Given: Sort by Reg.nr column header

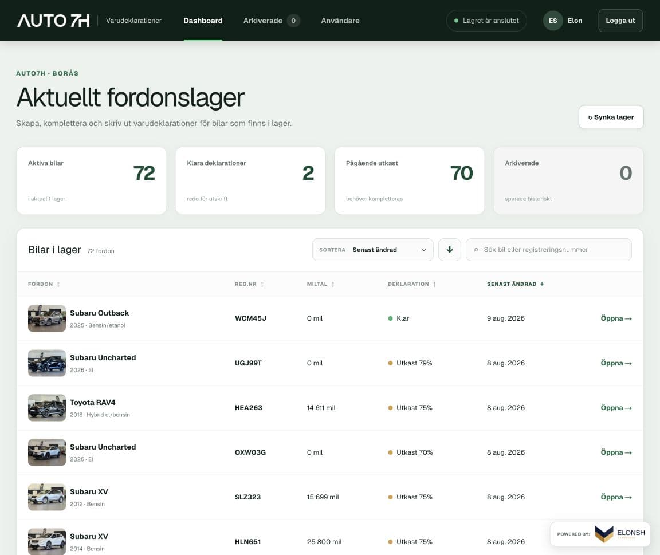Looking at the screenshot, I should pyautogui.click(x=249, y=284).
